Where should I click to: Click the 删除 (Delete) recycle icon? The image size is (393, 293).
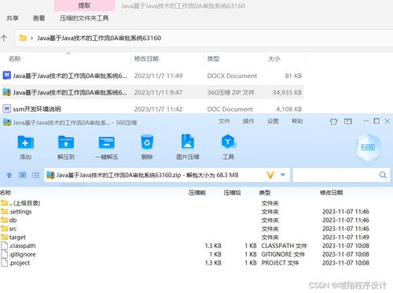coord(147,142)
